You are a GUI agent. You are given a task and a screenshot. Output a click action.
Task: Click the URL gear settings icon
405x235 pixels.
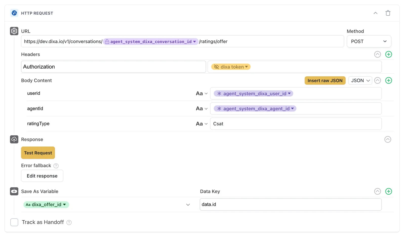(x=14, y=31)
